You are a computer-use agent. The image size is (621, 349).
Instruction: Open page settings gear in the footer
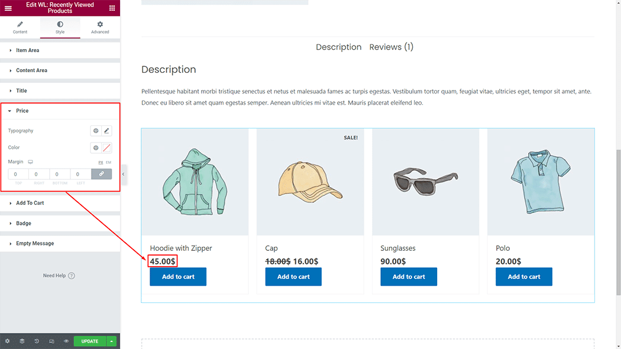pyautogui.click(x=7, y=341)
